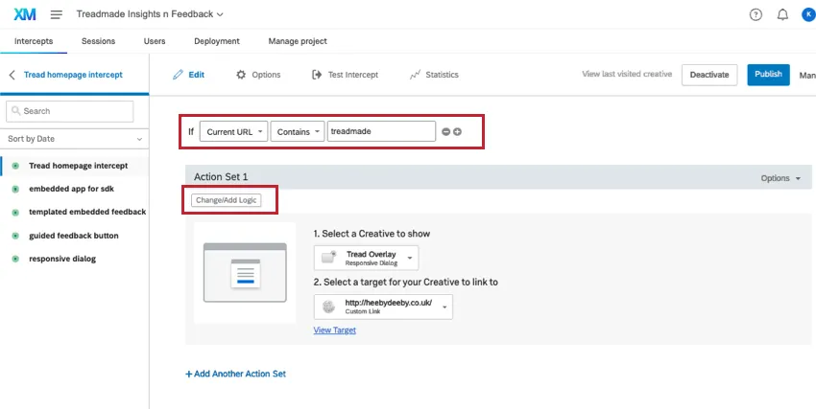Go back using the left chevron arrow
This screenshot has width=816, height=409.
[12, 75]
